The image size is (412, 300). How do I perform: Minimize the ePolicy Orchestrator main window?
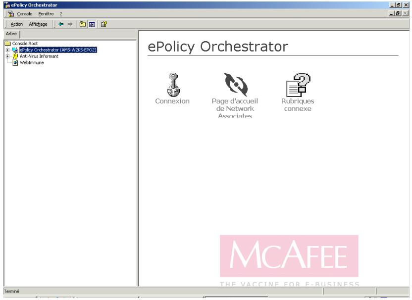392,5
